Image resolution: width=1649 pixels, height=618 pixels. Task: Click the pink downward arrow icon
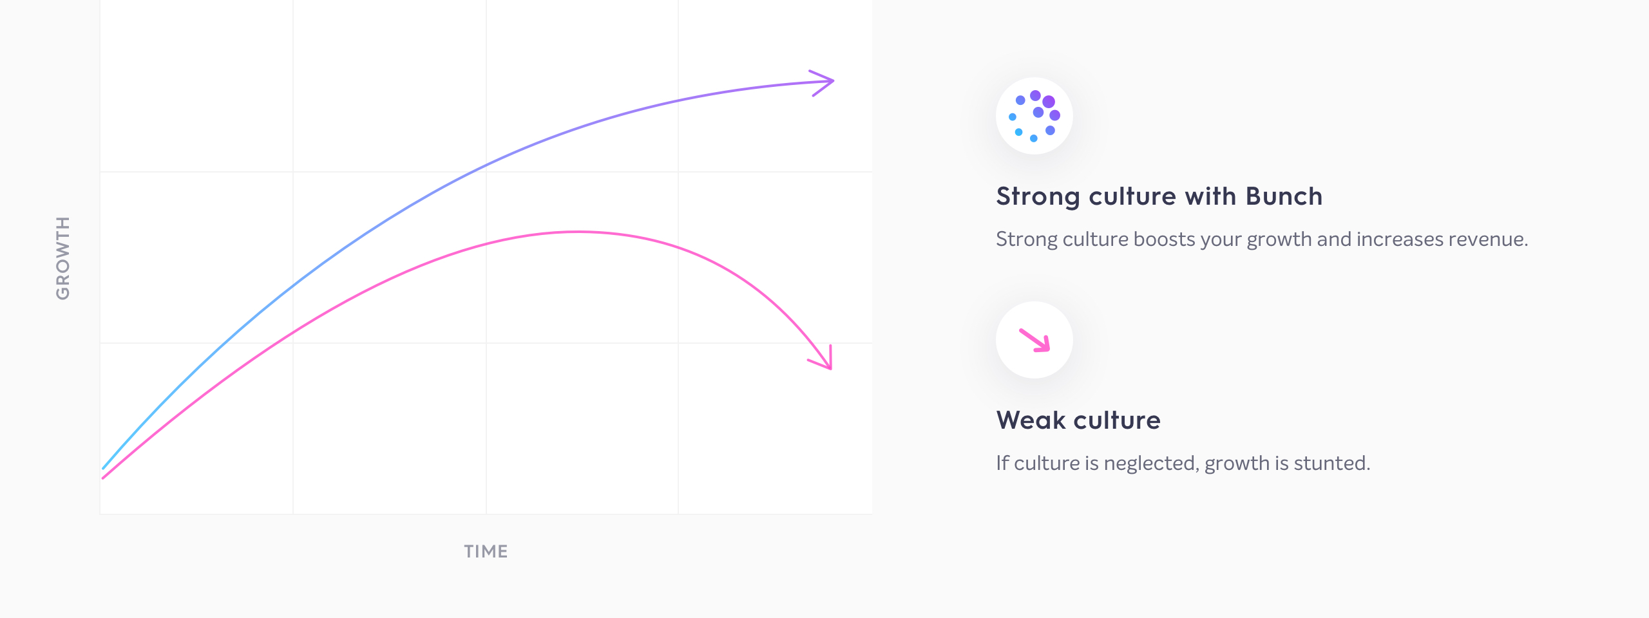click(x=1034, y=340)
